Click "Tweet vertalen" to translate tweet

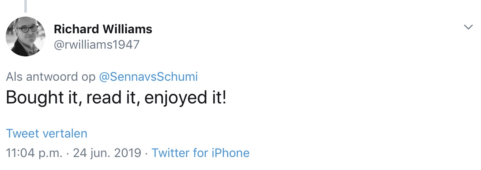47,133
